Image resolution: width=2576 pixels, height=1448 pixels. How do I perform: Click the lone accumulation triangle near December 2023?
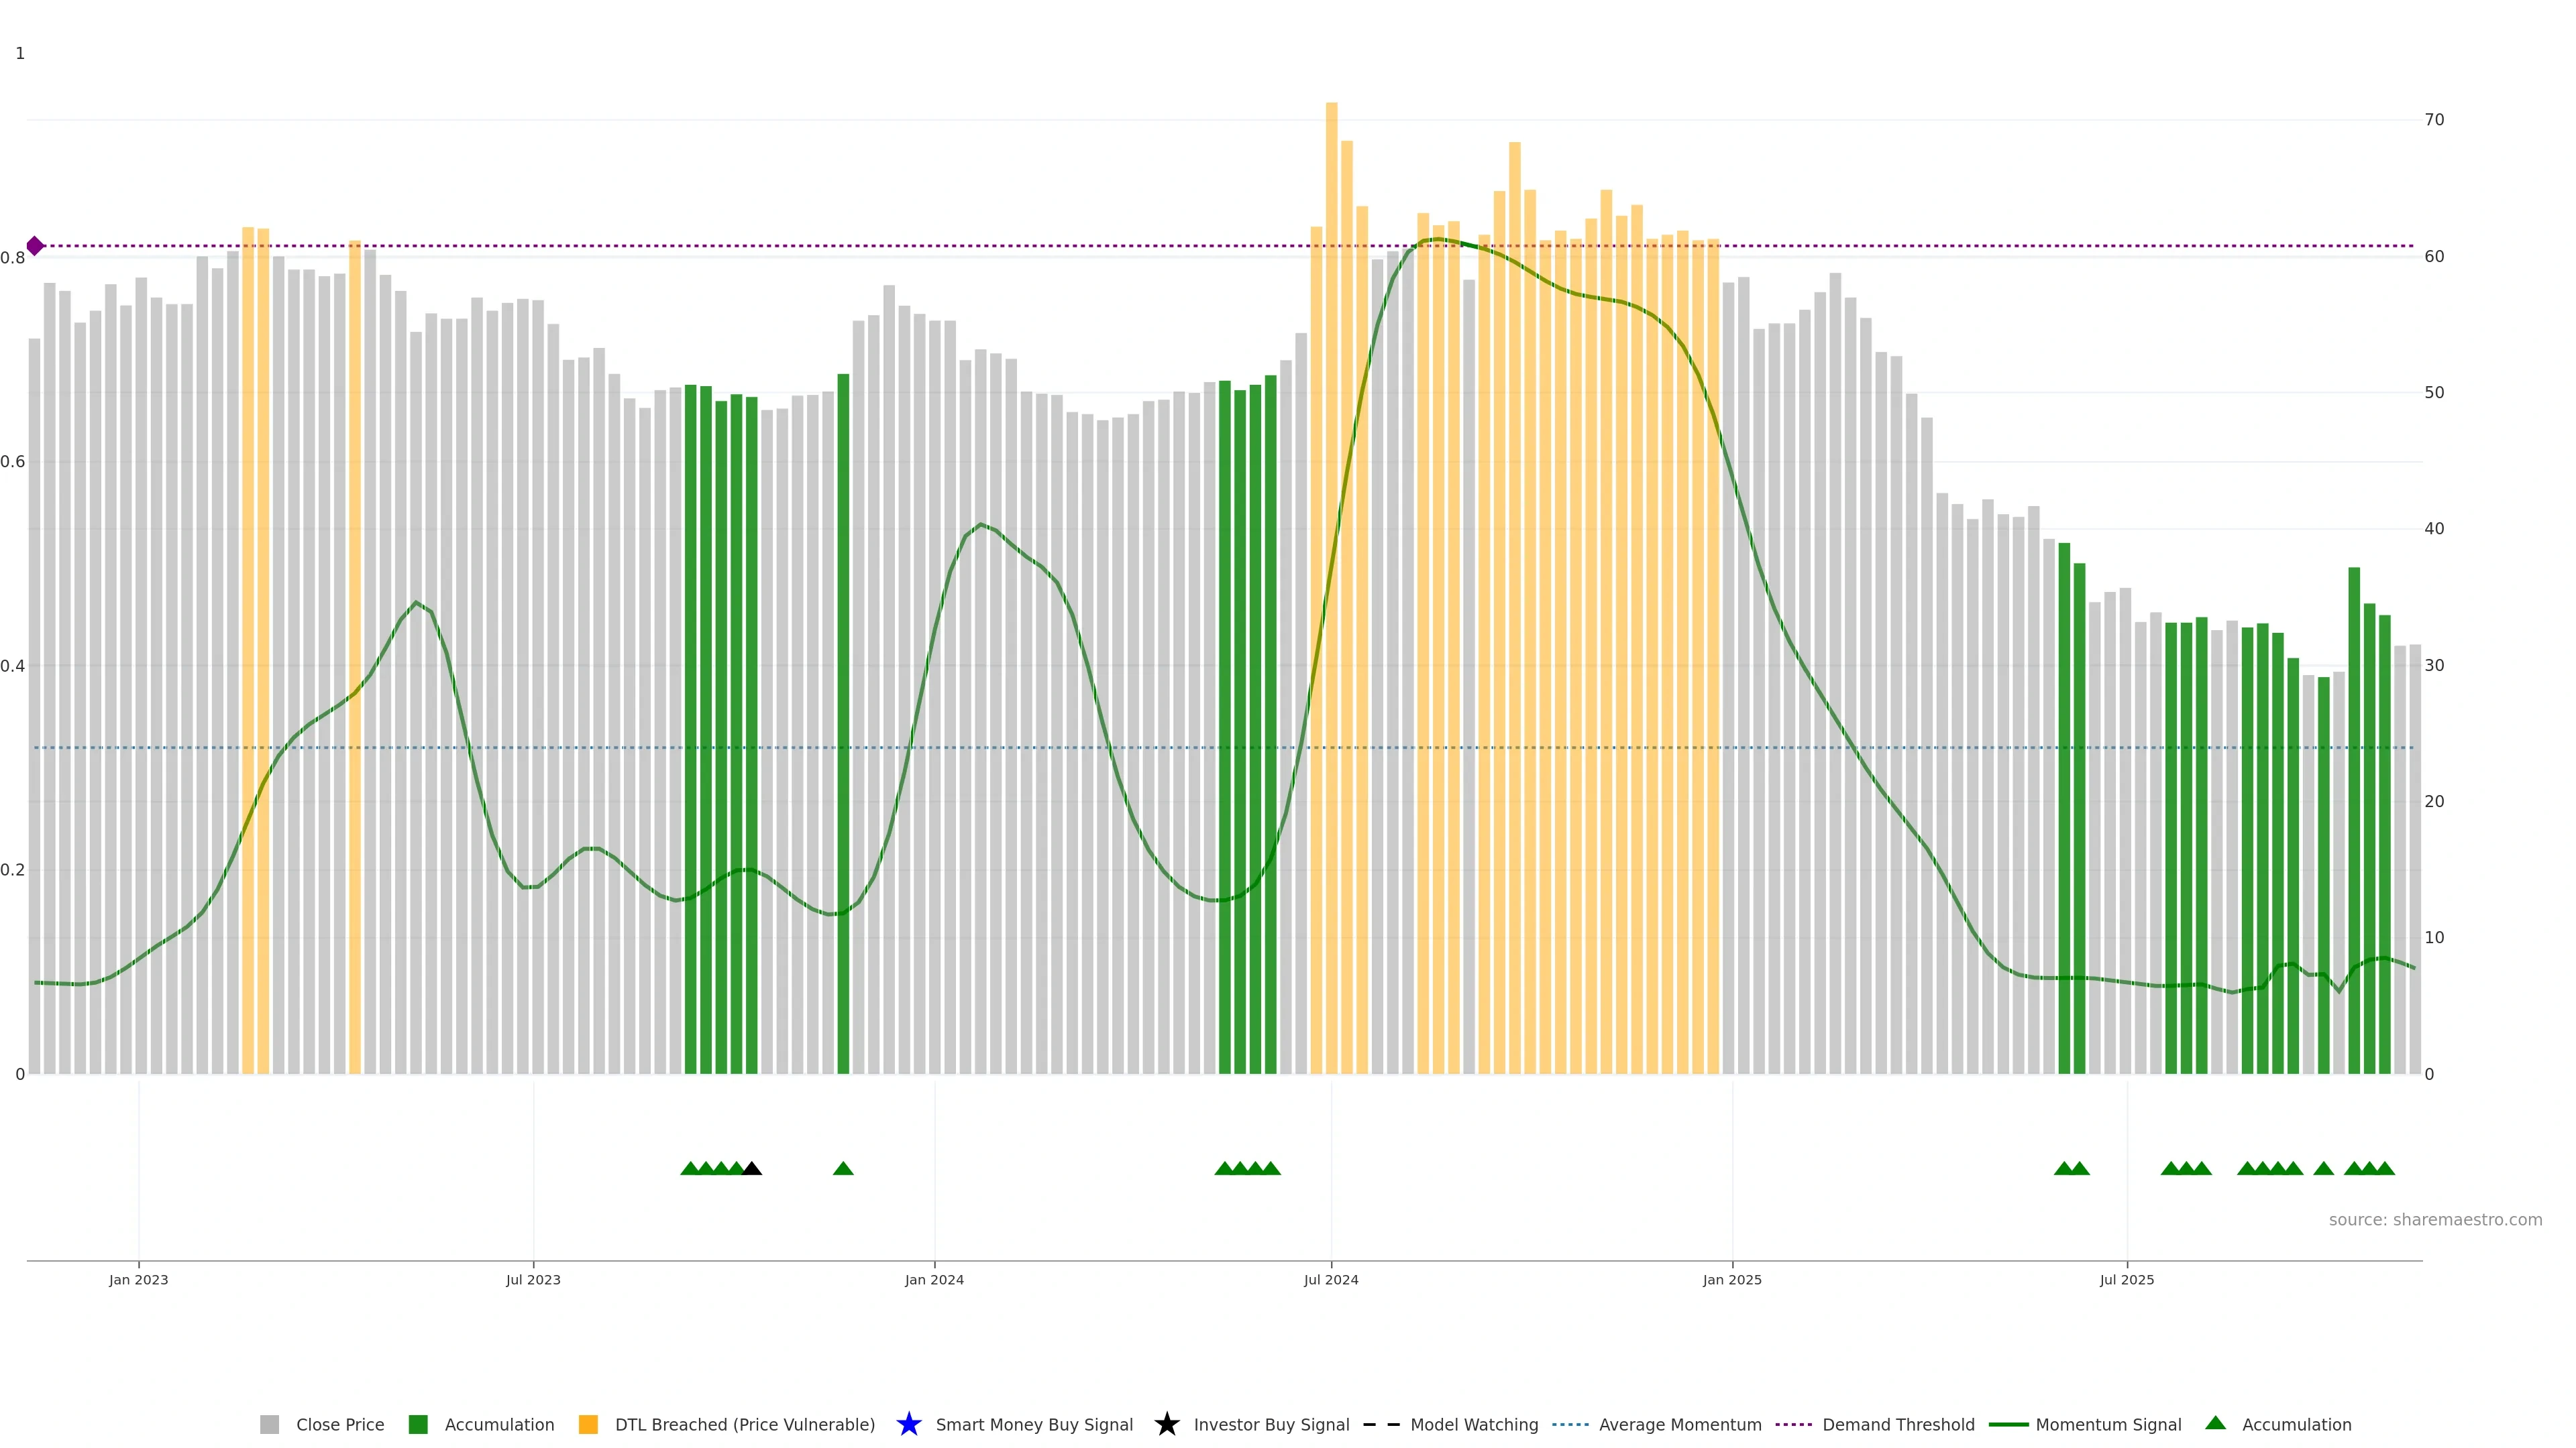843,1168
